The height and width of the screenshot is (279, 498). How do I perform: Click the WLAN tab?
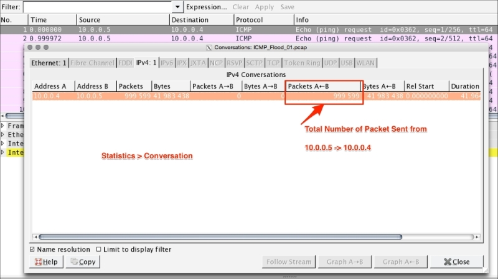pyautogui.click(x=365, y=63)
